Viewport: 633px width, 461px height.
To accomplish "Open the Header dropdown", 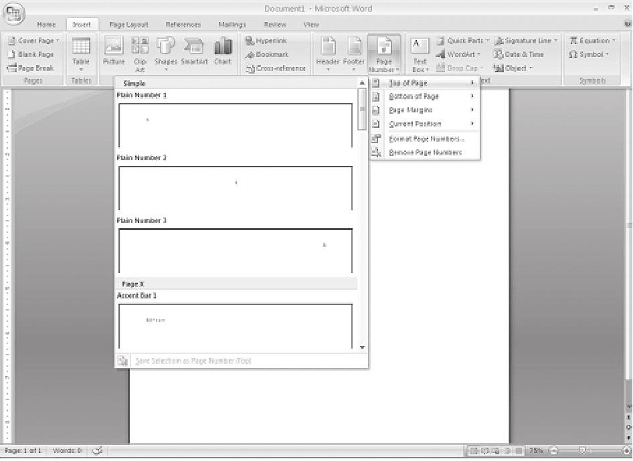I will [328, 54].
